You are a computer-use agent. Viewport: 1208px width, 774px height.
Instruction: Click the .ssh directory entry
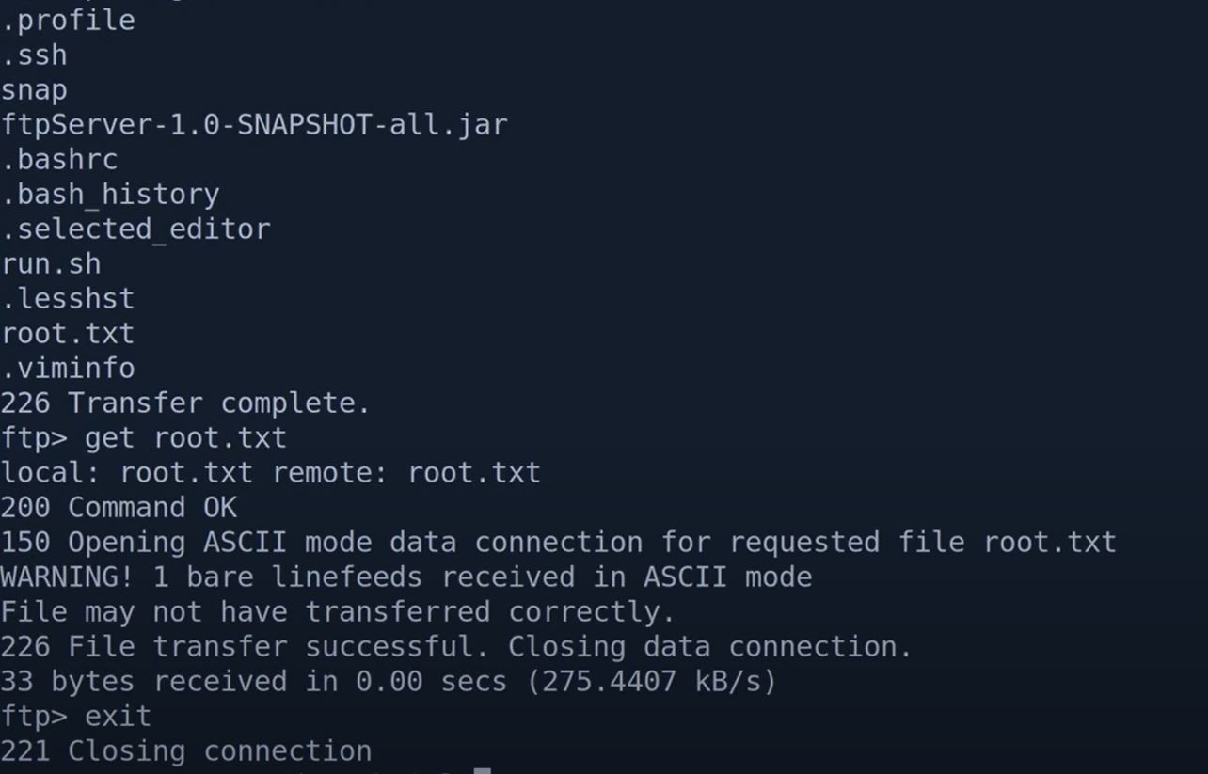(34, 55)
